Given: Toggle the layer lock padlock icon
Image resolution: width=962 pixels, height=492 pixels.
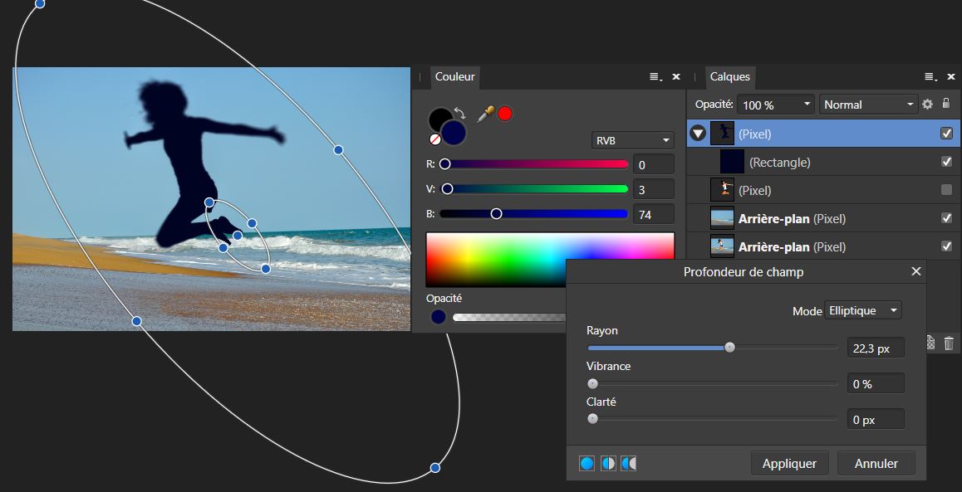Looking at the screenshot, I should tap(946, 104).
